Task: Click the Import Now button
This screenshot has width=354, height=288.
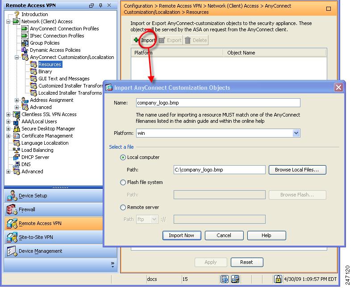Action: coord(182,235)
